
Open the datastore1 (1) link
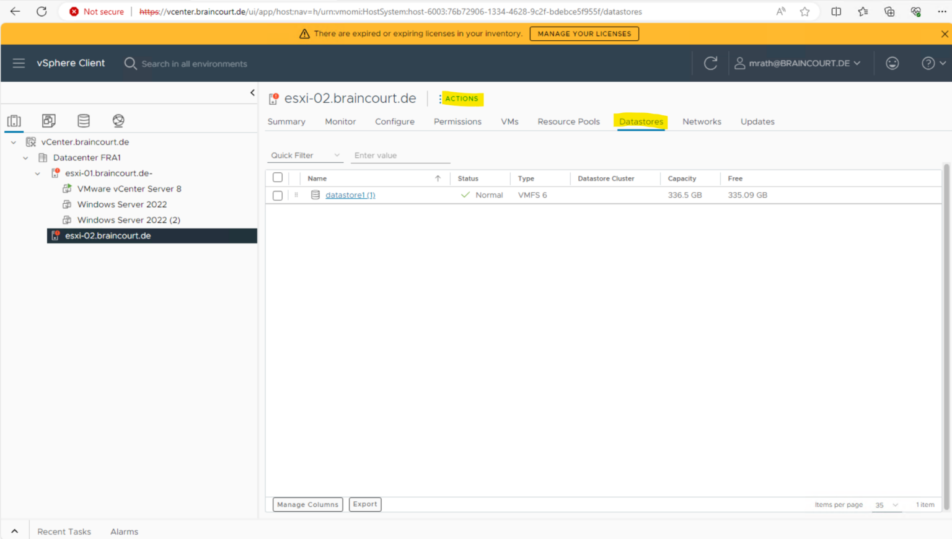click(350, 195)
